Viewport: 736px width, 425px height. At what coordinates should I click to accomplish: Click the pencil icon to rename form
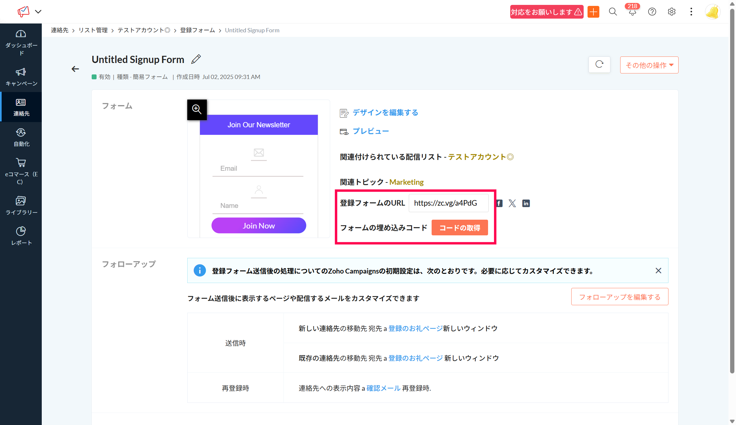tap(196, 59)
